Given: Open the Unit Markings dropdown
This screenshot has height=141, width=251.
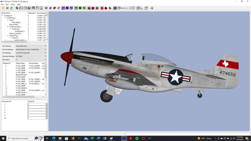Looking at the screenshot, I should tap(31, 53).
